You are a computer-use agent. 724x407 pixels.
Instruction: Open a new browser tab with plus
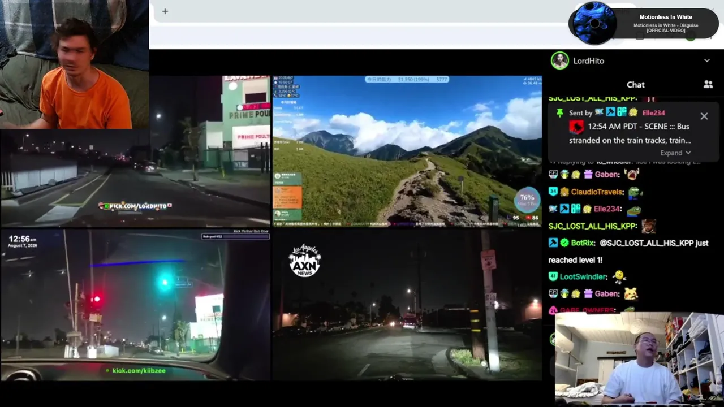[165, 11]
